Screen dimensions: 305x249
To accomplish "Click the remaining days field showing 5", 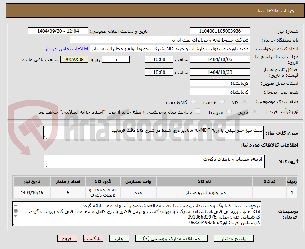I will (x=116, y=59).
